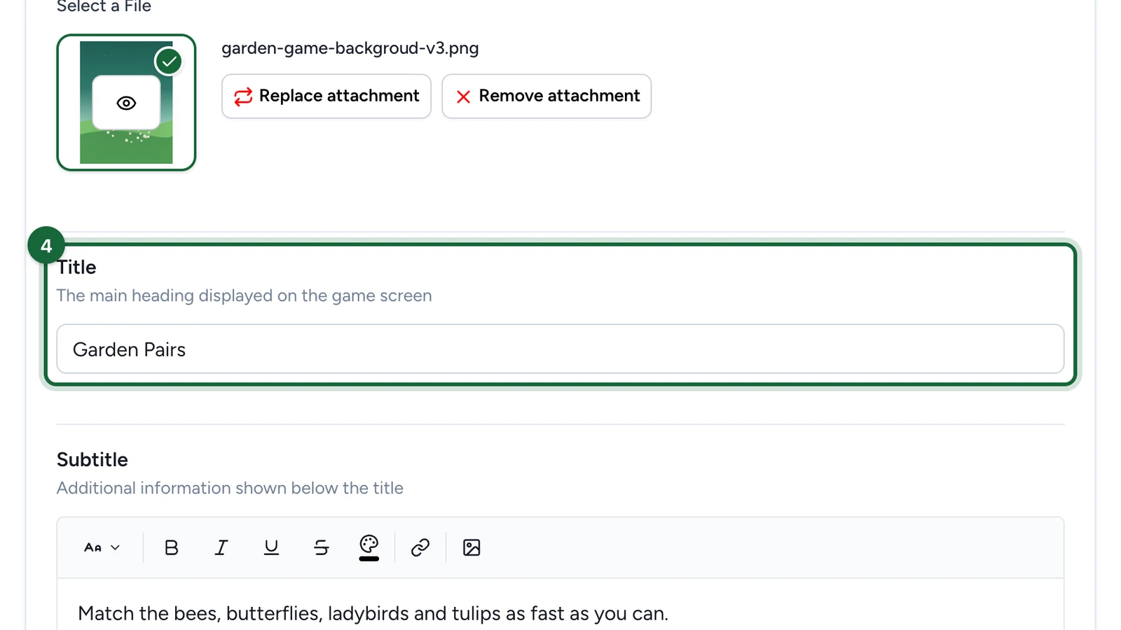Click the garden-game-backgroud-v3.png file name
The height and width of the screenshot is (630, 1121).
[x=350, y=48]
